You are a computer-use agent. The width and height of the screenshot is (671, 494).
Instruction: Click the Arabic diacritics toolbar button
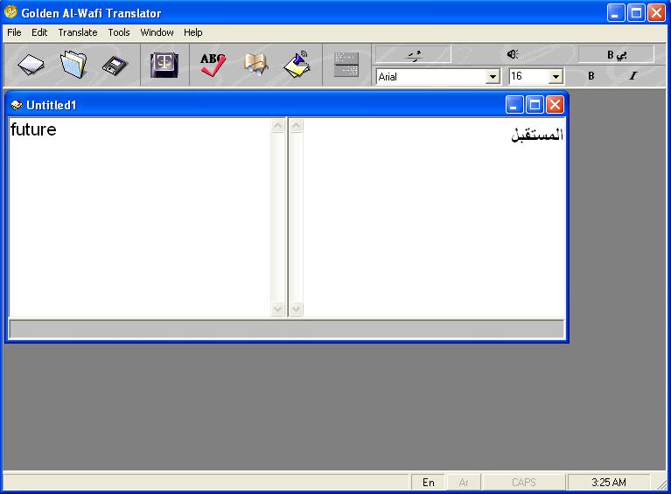[x=413, y=54]
